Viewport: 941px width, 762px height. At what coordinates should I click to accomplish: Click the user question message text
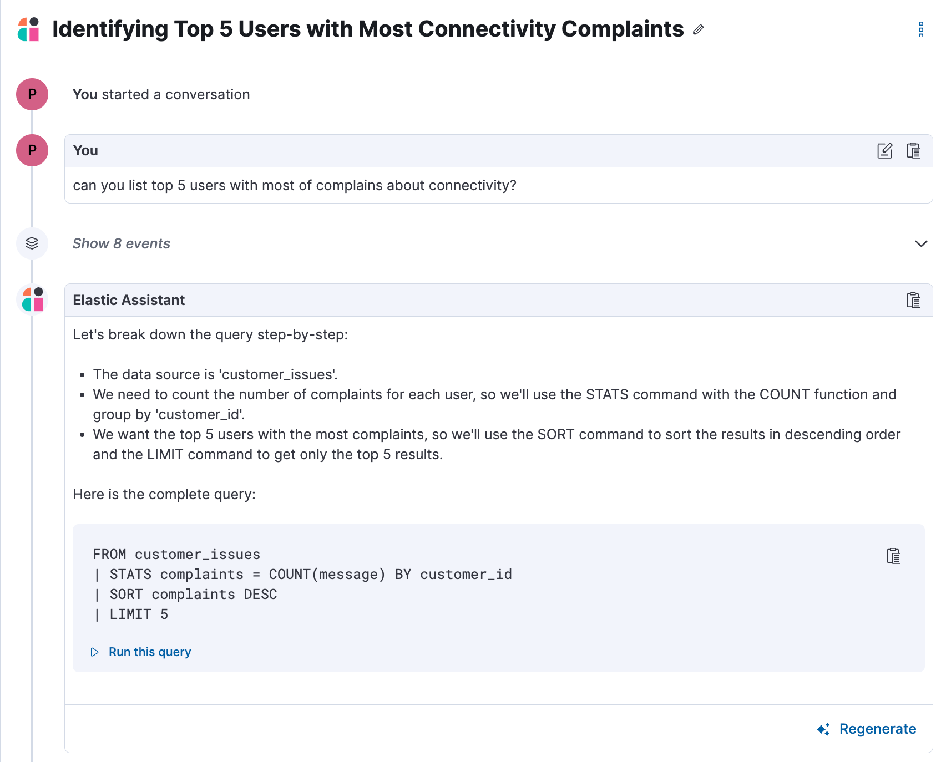(x=295, y=185)
